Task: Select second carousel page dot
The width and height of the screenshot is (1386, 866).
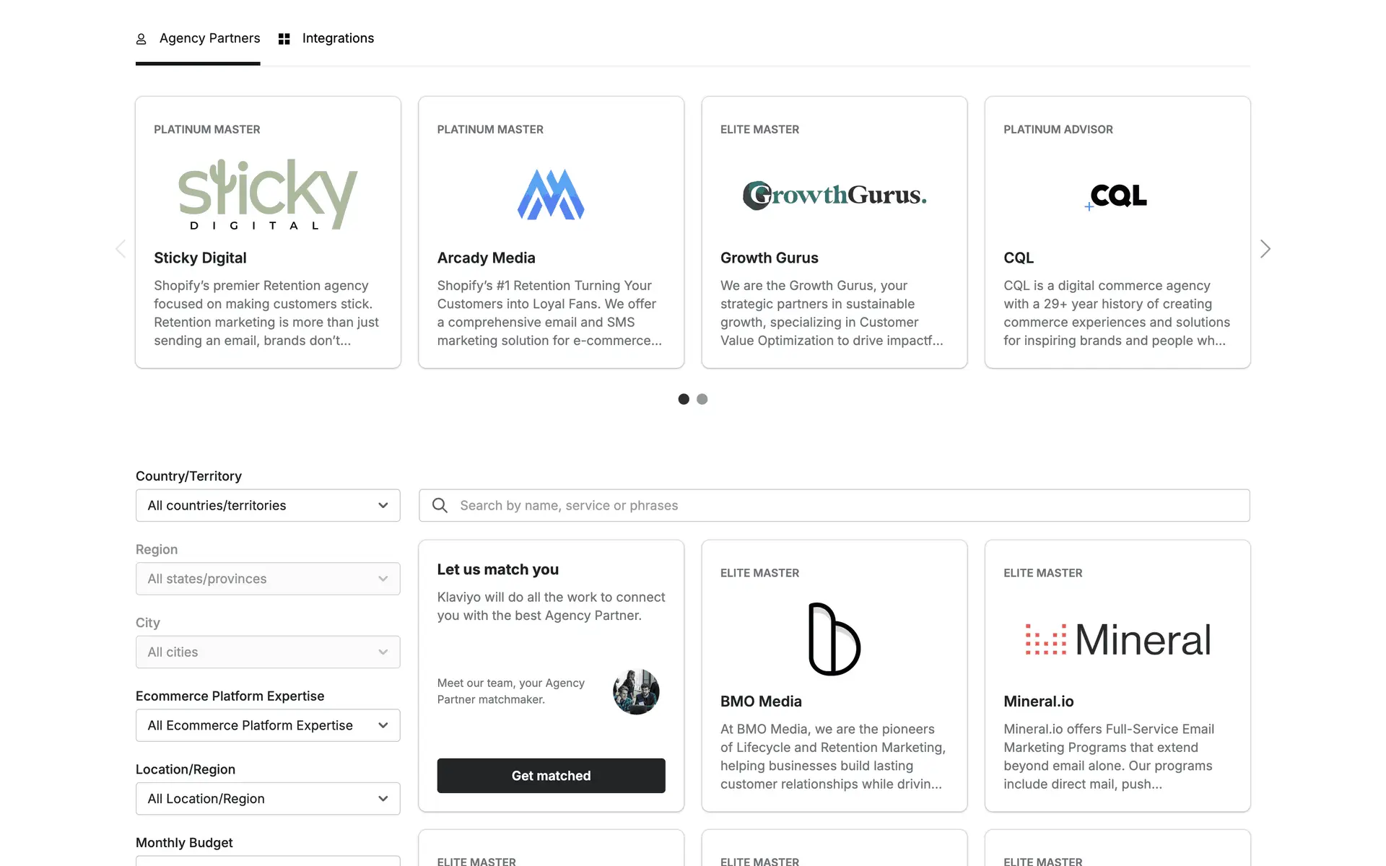Action: [702, 399]
